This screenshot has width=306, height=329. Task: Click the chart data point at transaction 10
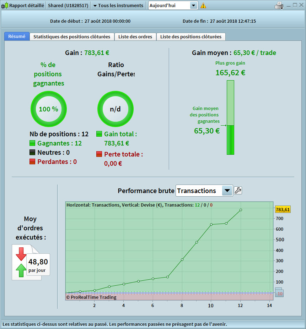click(x=211, y=225)
